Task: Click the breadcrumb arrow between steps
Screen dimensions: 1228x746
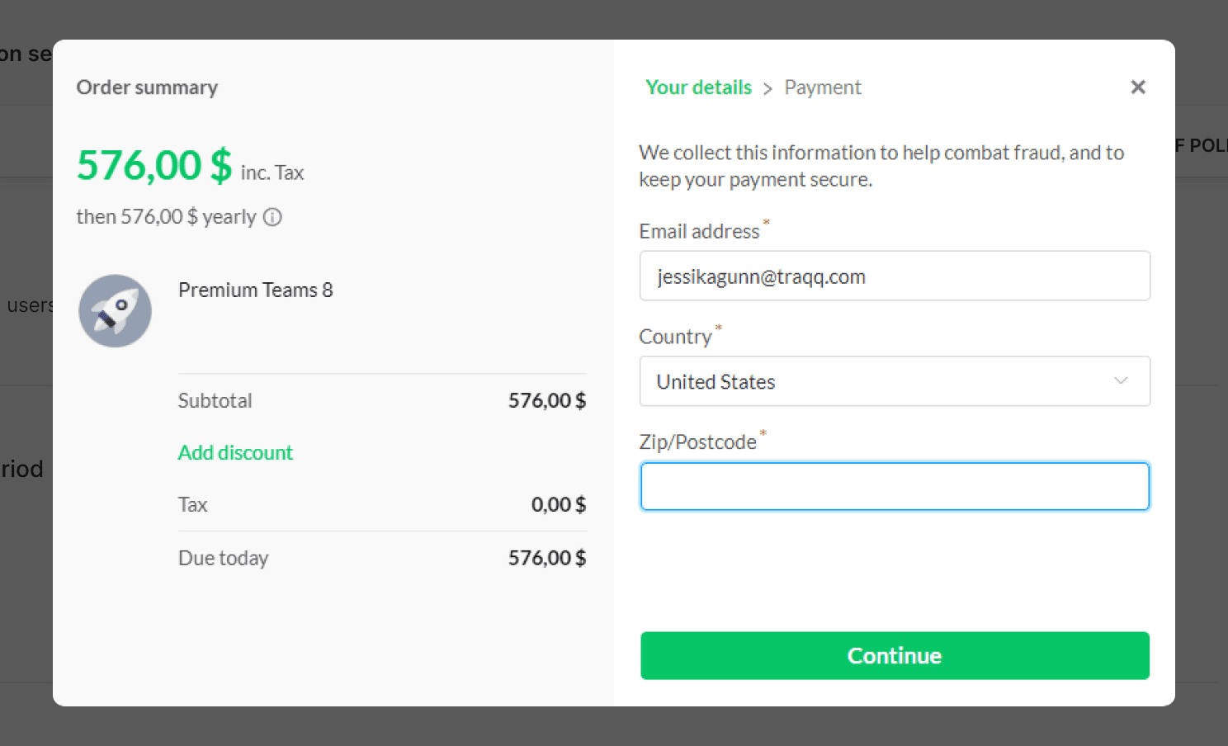Action: pos(767,88)
